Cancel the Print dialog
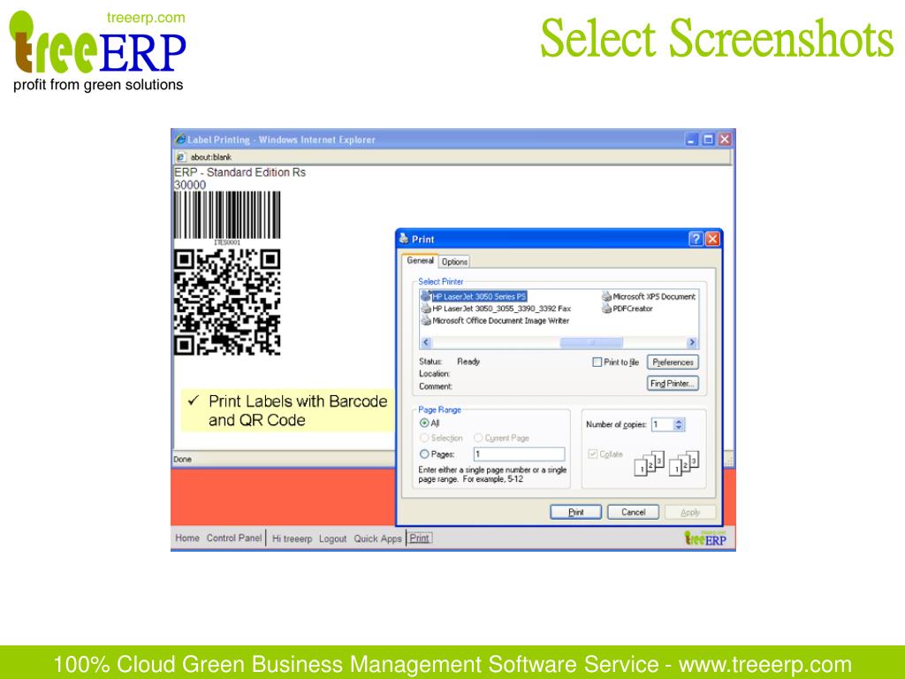The image size is (905, 679). tap(633, 512)
